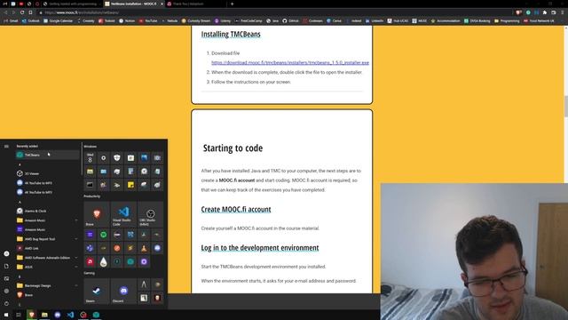The width and height of the screenshot is (568, 320).
Task: Open the LinkedIn bookmark
Action: [x=375, y=21]
